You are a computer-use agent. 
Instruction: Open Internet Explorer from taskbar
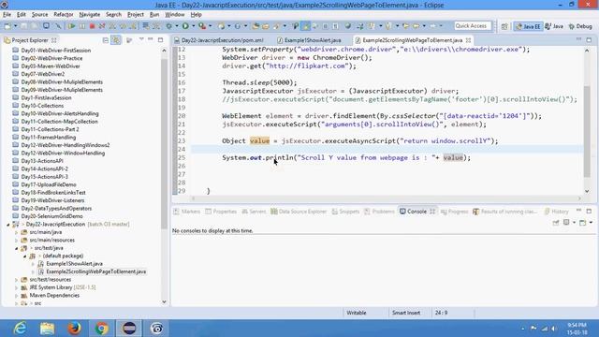(x=20, y=329)
